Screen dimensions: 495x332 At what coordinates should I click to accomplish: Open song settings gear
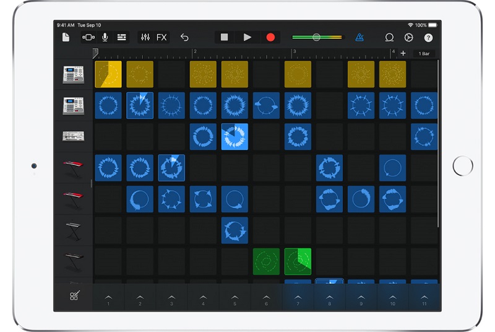click(408, 38)
